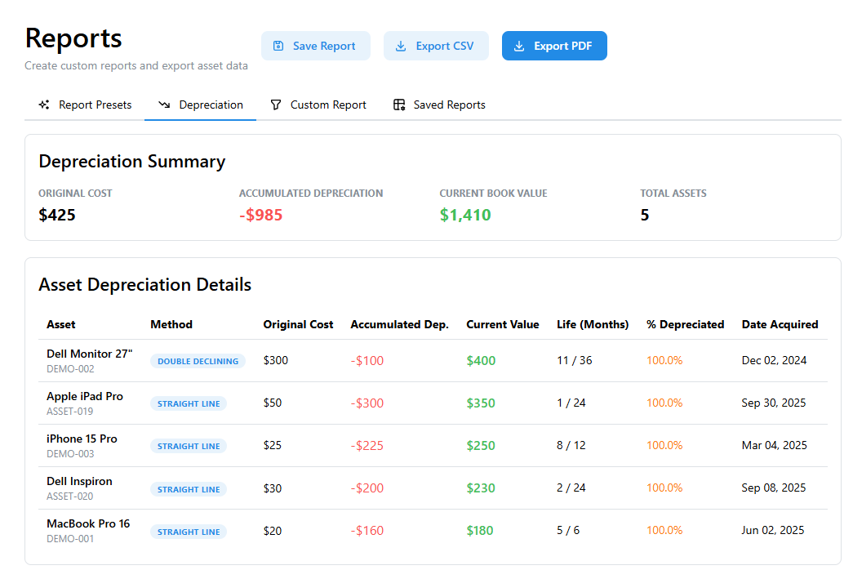Switch to the Custom Report tab
This screenshot has height=570, width=853.
click(328, 105)
